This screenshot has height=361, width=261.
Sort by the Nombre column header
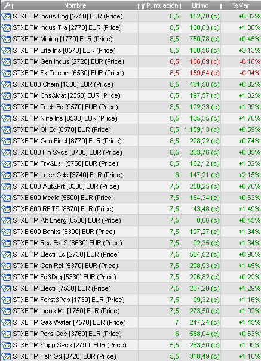click(75, 5)
